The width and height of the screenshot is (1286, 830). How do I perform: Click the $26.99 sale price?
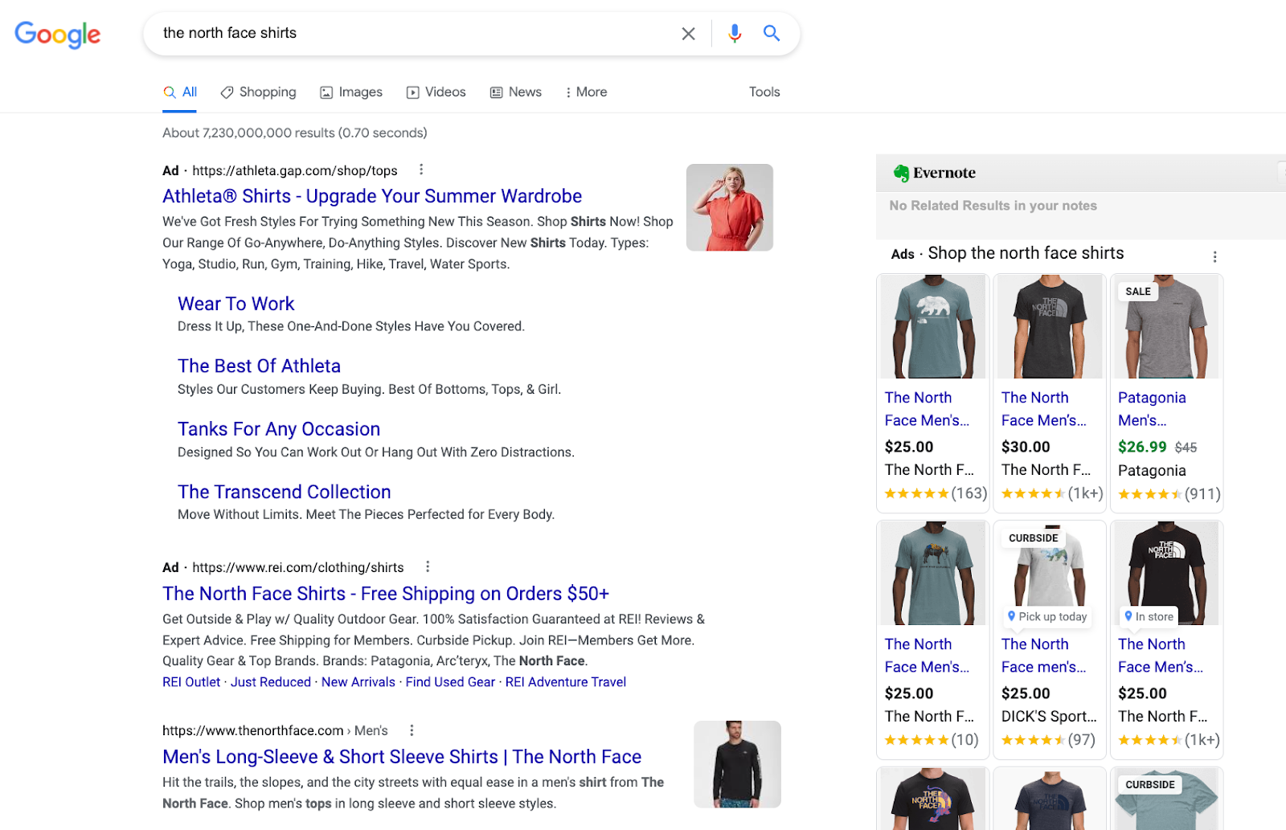coord(1142,447)
